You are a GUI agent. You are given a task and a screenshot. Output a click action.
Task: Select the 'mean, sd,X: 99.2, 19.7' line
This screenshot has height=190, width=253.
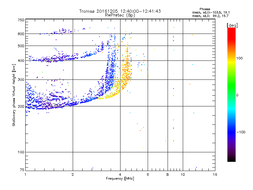(x=210, y=16)
